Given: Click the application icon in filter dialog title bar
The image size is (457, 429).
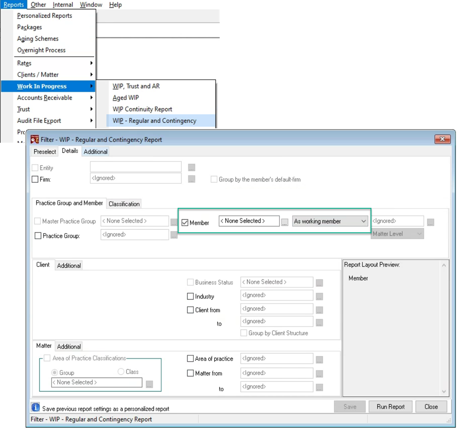Looking at the screenshot, I should tap(35, 139).
